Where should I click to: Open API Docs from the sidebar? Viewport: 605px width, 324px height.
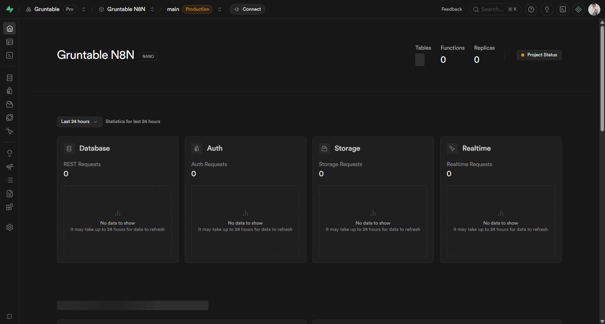[9, 193]
